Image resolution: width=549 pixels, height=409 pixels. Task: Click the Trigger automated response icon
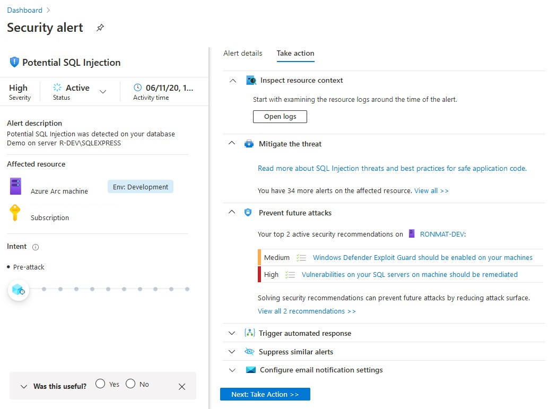249,333
